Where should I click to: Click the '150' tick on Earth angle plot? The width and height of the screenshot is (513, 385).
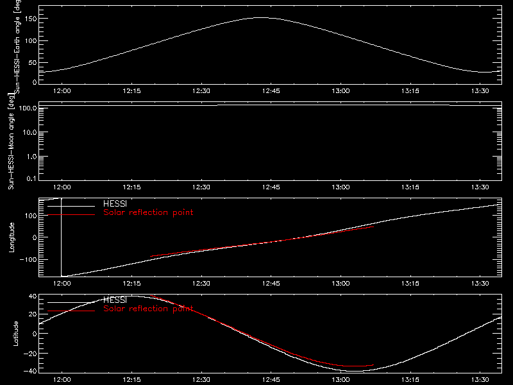point(31,19)
